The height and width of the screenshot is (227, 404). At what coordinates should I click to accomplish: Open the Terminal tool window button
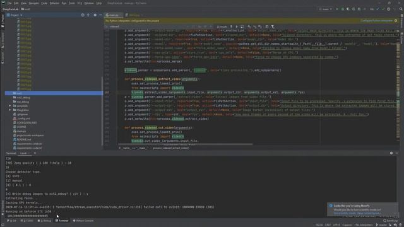[62, 221]
